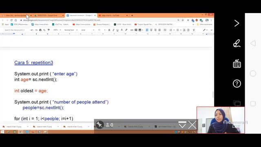Click the Spell check icon
The image size is (261, 147).
click(x=44, y=30)
